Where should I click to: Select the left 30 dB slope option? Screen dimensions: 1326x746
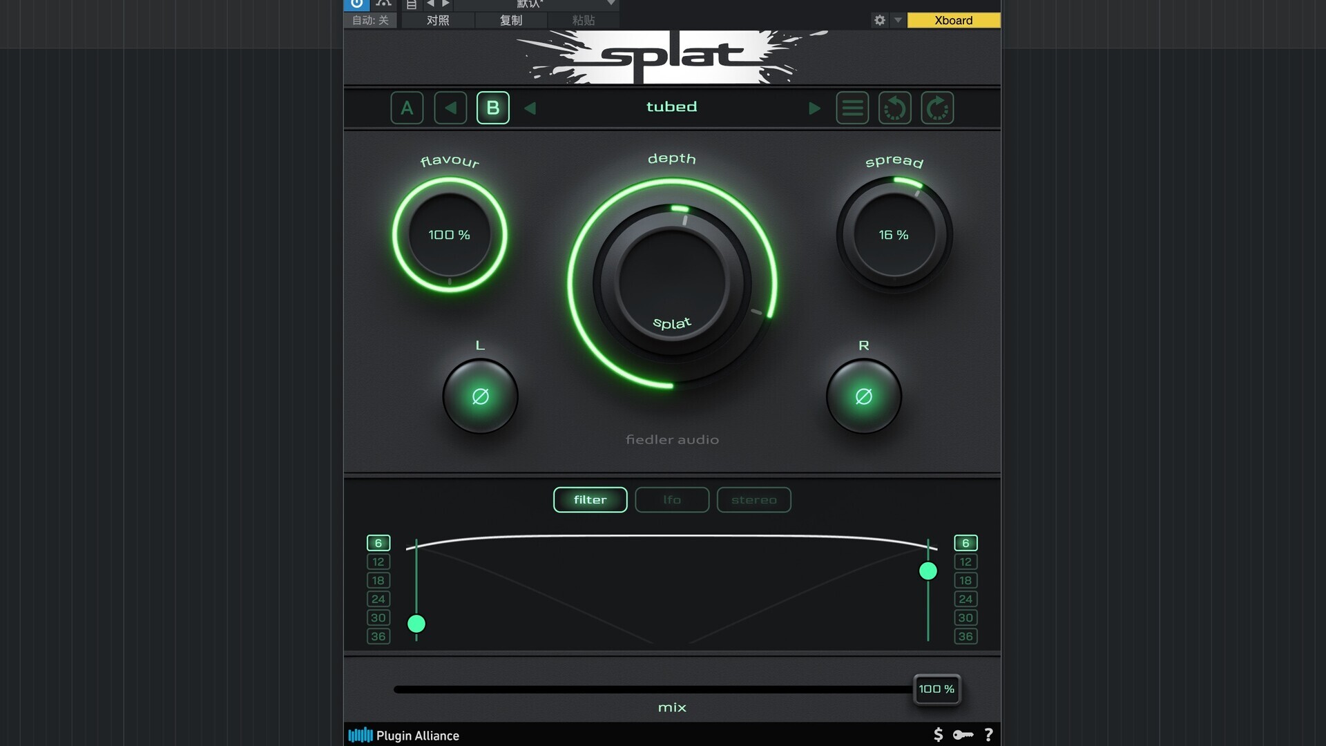[378, 618]
